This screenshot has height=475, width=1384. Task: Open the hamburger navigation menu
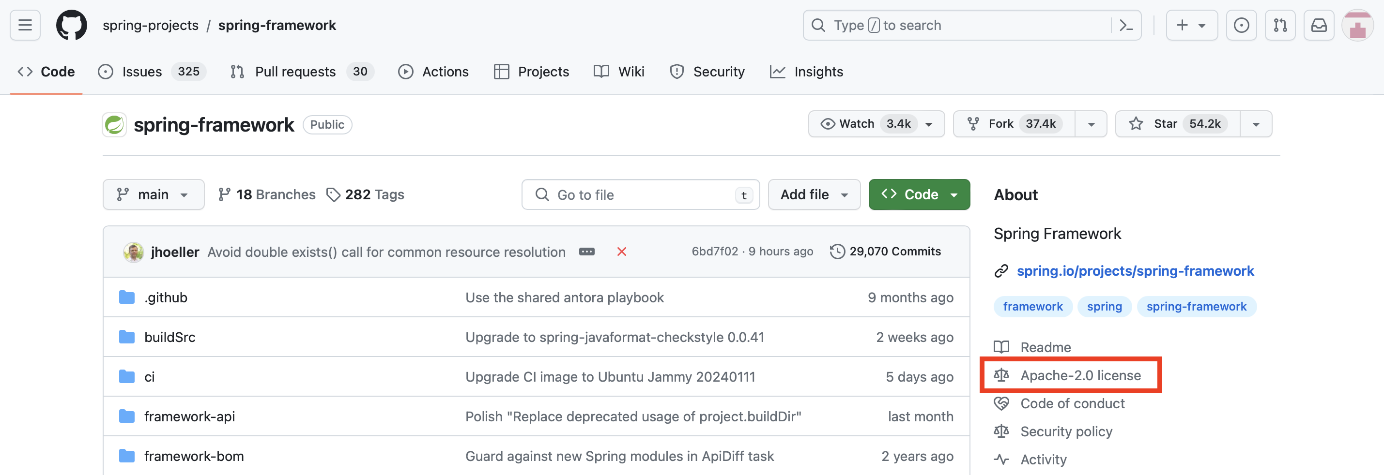(x=25, y=25)
